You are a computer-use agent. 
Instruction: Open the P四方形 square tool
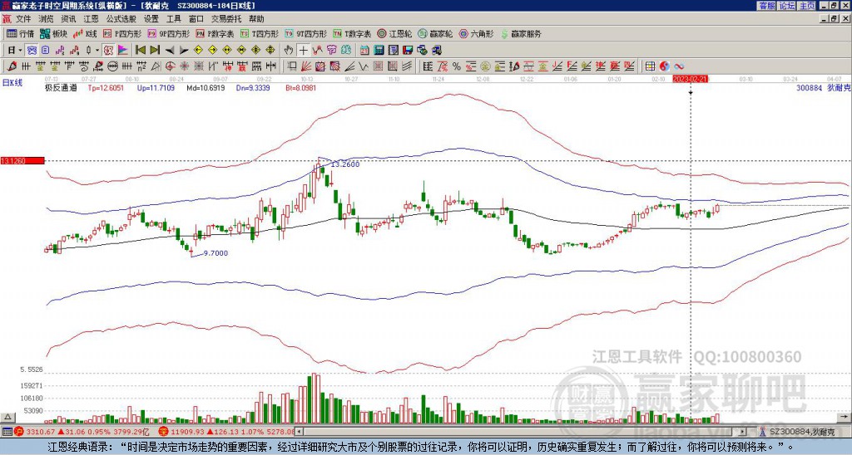tap(122, 33)
